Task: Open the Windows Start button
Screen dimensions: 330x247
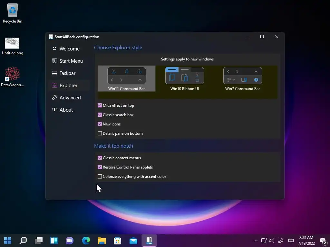Action: [8, 241]
